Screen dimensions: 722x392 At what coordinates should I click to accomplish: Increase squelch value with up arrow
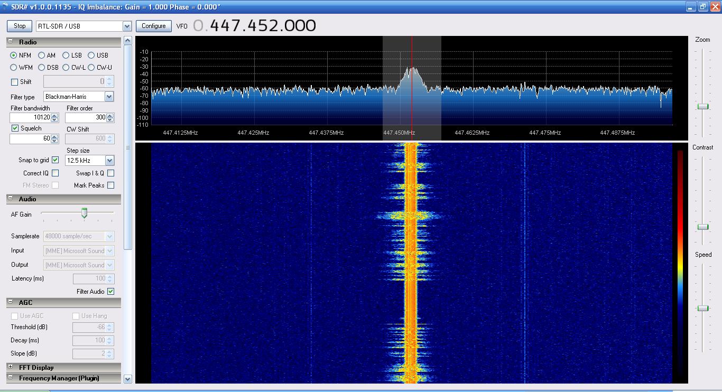tap(54, 136)
